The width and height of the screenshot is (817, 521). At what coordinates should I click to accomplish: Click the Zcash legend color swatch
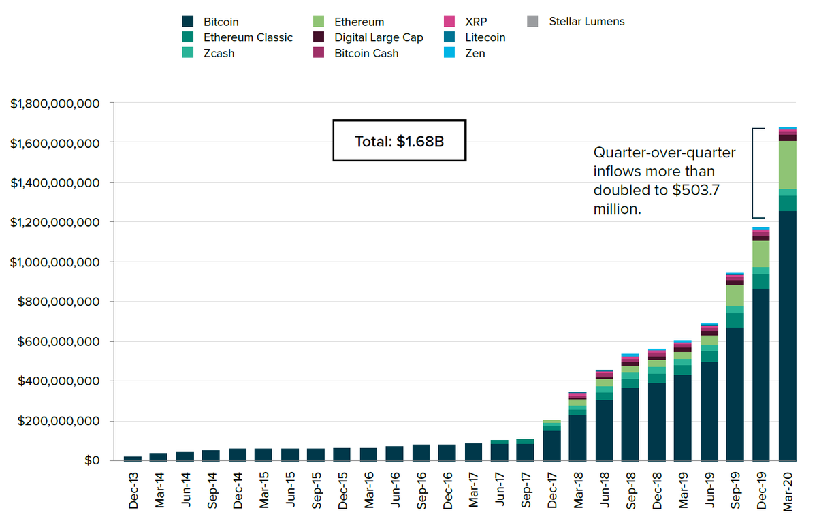[189, 53]
